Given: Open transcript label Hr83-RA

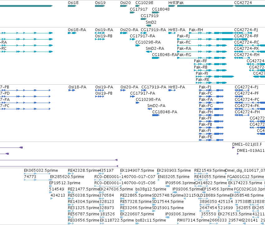Looking at the screenshot, I should 177,30.
